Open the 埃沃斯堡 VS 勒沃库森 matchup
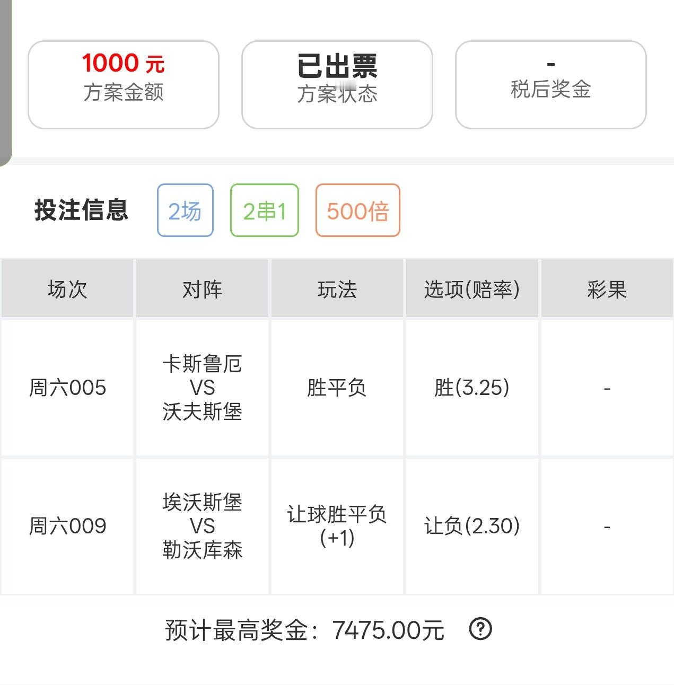The height and width of the screenshot is (685, 674). [202, 526]
